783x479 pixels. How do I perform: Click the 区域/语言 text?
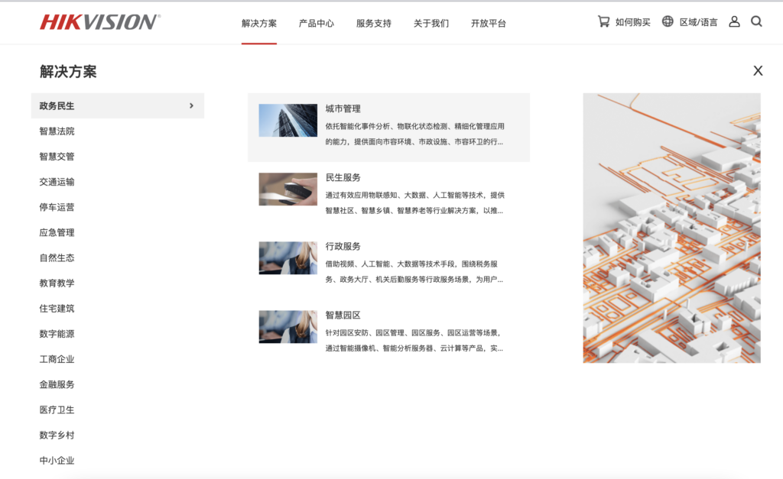(x=698, y=22)
